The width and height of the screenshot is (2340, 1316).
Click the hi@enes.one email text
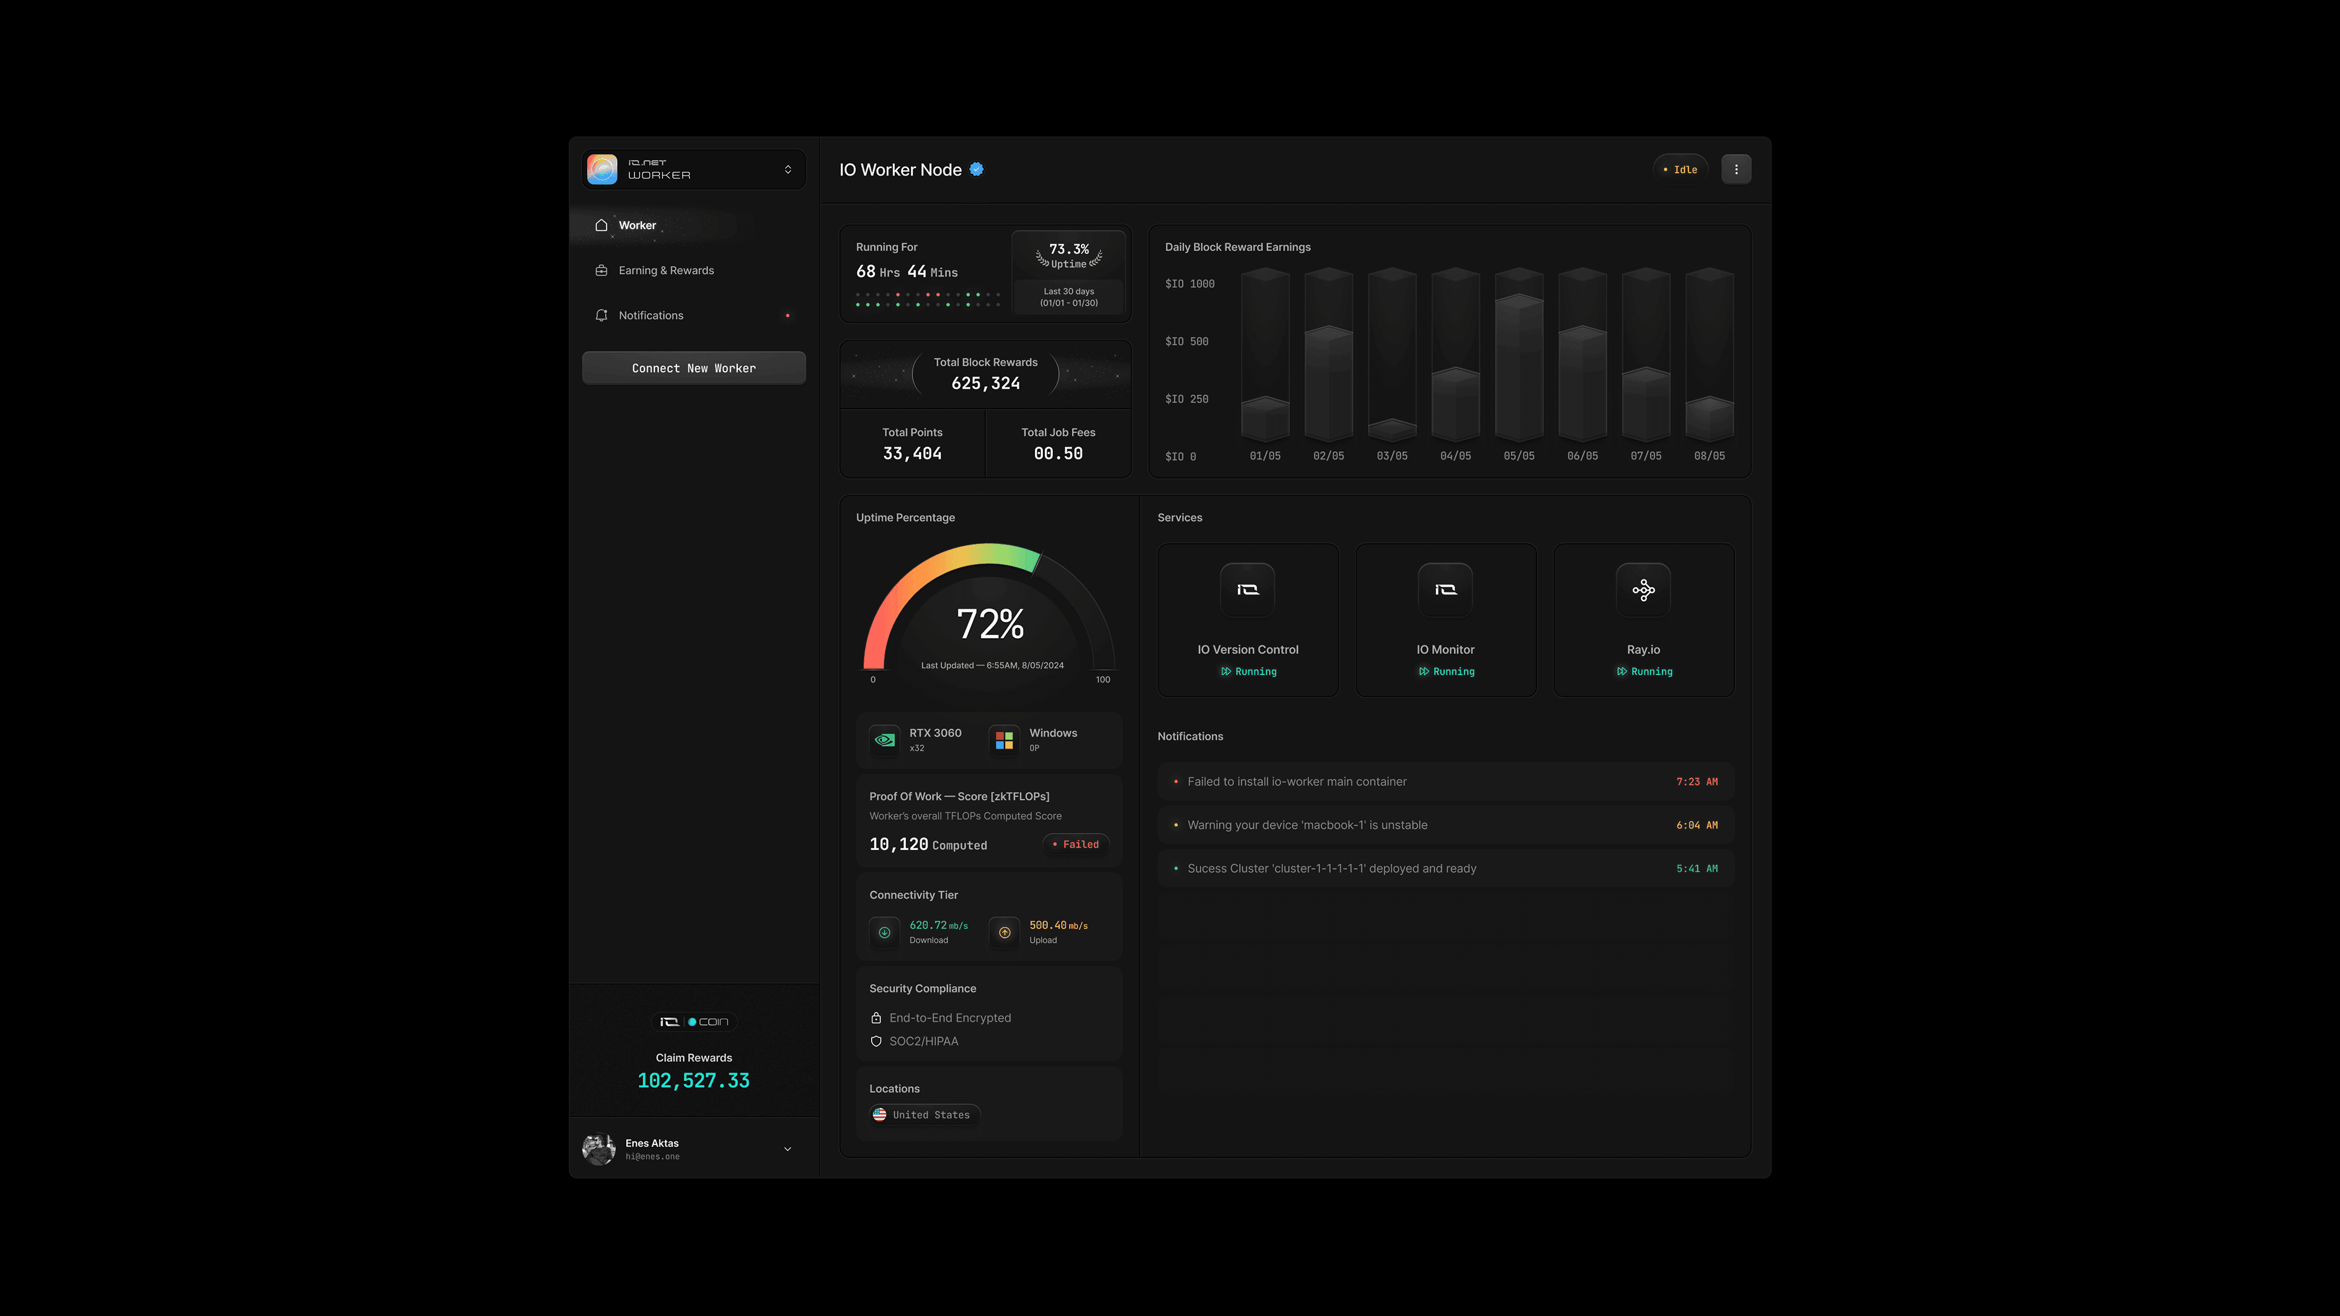[x=652, y=1157]
